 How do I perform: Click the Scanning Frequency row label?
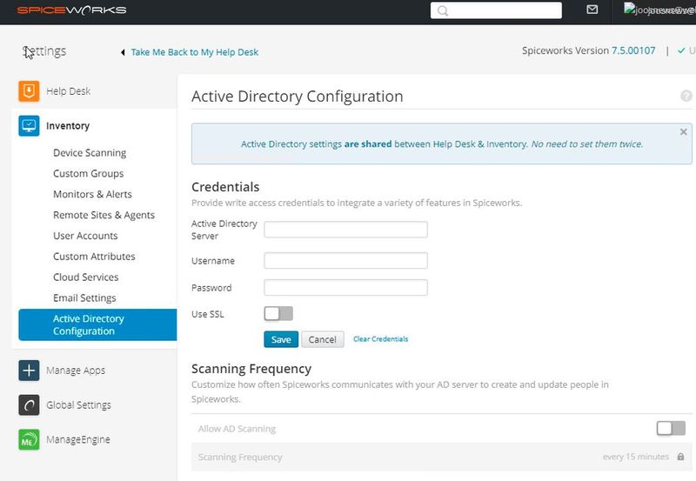click(240, 457)
